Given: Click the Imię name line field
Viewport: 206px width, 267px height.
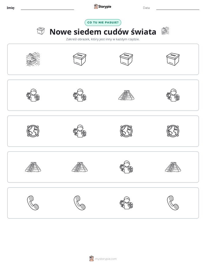Looking at the screenshot, I should tap(47, 8).
